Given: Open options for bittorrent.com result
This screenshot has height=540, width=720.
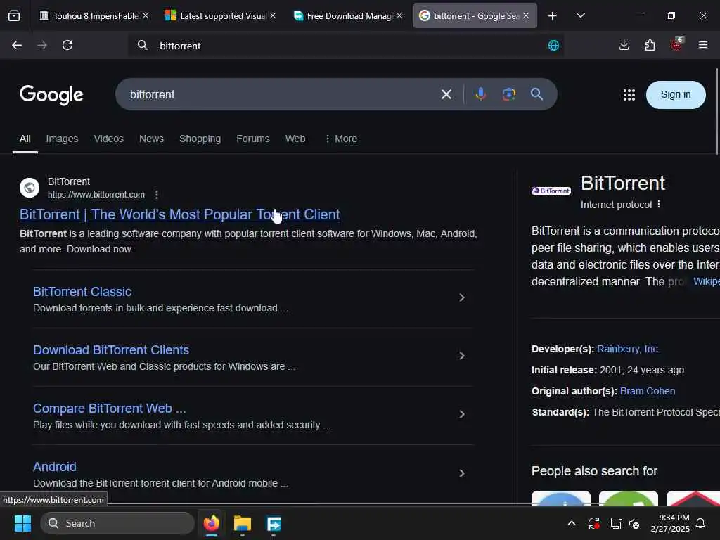Looking at the screenshot, I should [157, 195].
